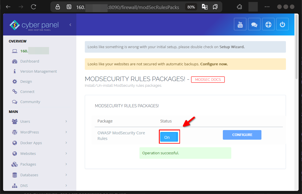This screenshot has width=302, height=194.
Task: Click the bookmark icon in address bar
Action: coord(215,7)
